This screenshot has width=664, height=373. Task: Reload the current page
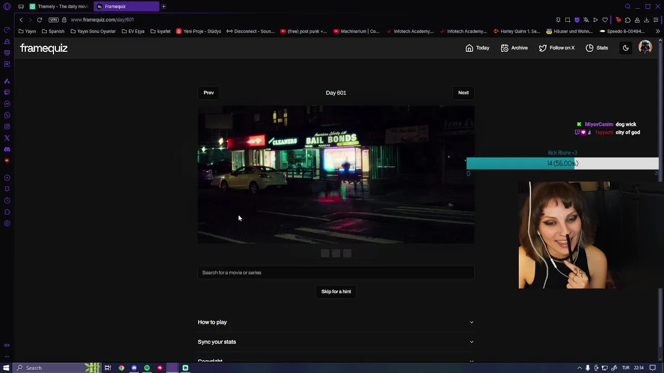coord(39,20)
